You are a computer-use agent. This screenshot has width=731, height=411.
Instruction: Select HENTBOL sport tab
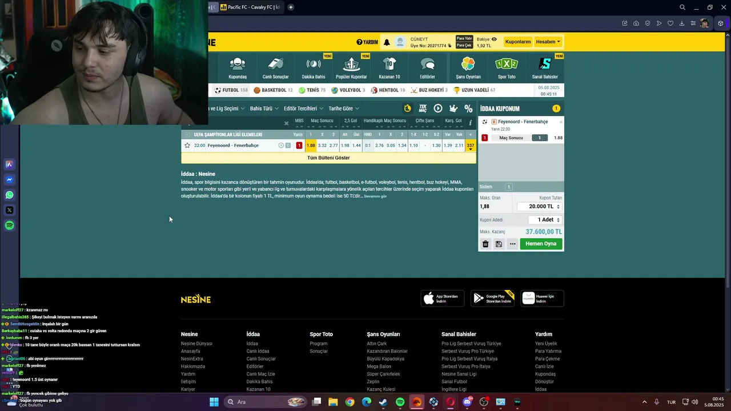pos(388,90)
